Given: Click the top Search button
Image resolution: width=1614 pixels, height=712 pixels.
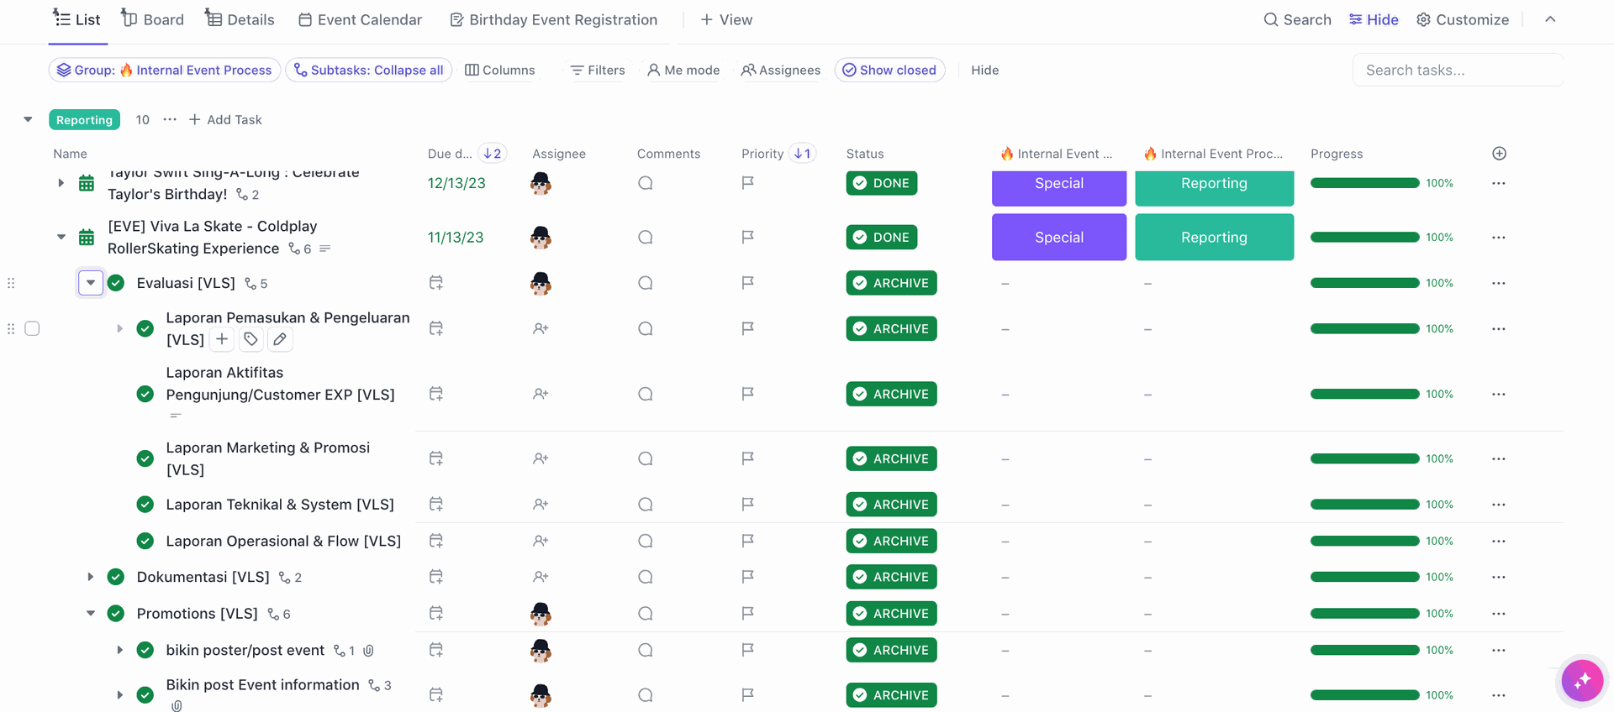Looking at the screenshot, I should 1298,19.
